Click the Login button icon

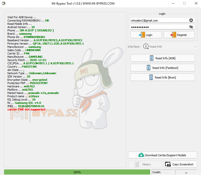point(142,35)
